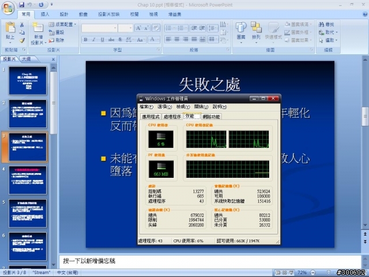Save the presentation from quick access toolbar
Viewport: 369px width, 277px height.
point(22,5)
